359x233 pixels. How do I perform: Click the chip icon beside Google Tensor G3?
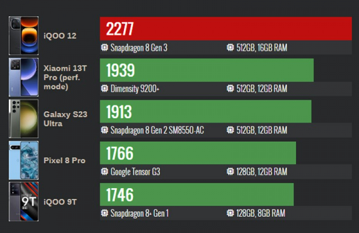pyautogui.click(x=104, y=171)
